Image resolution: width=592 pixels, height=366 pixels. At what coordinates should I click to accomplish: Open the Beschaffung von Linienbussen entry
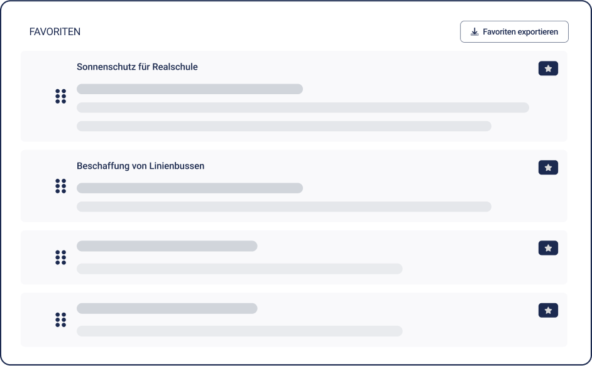coord(140,166)
